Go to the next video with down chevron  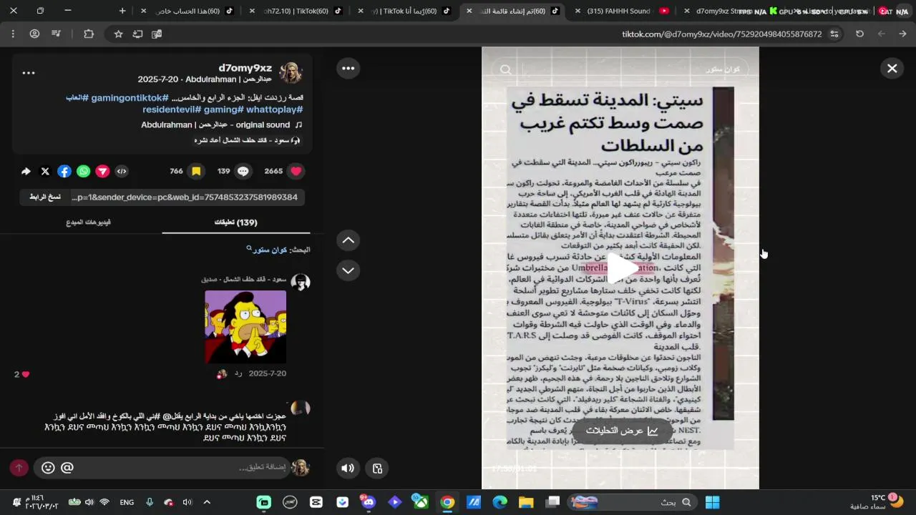pos(348,270)
